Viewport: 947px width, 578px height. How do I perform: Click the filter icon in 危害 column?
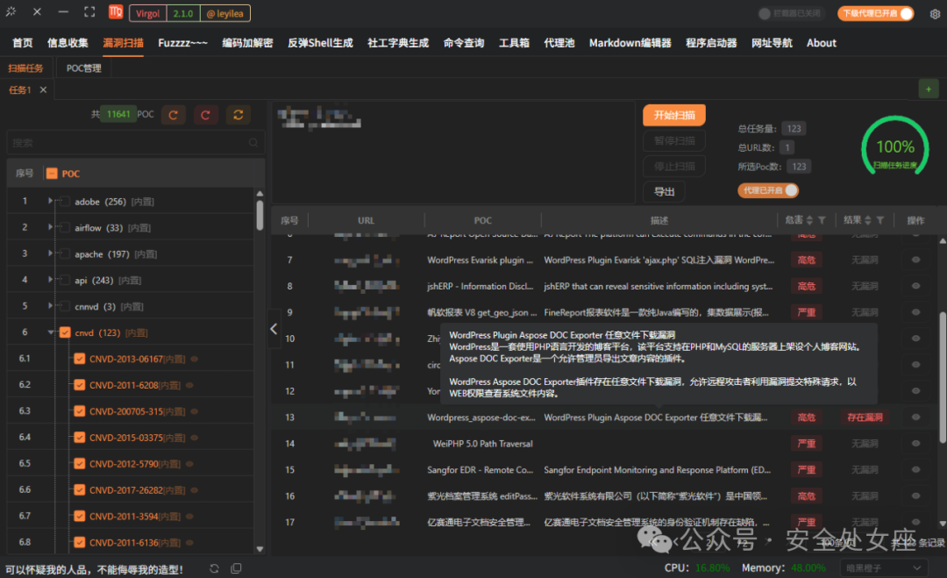click(822, 220)
